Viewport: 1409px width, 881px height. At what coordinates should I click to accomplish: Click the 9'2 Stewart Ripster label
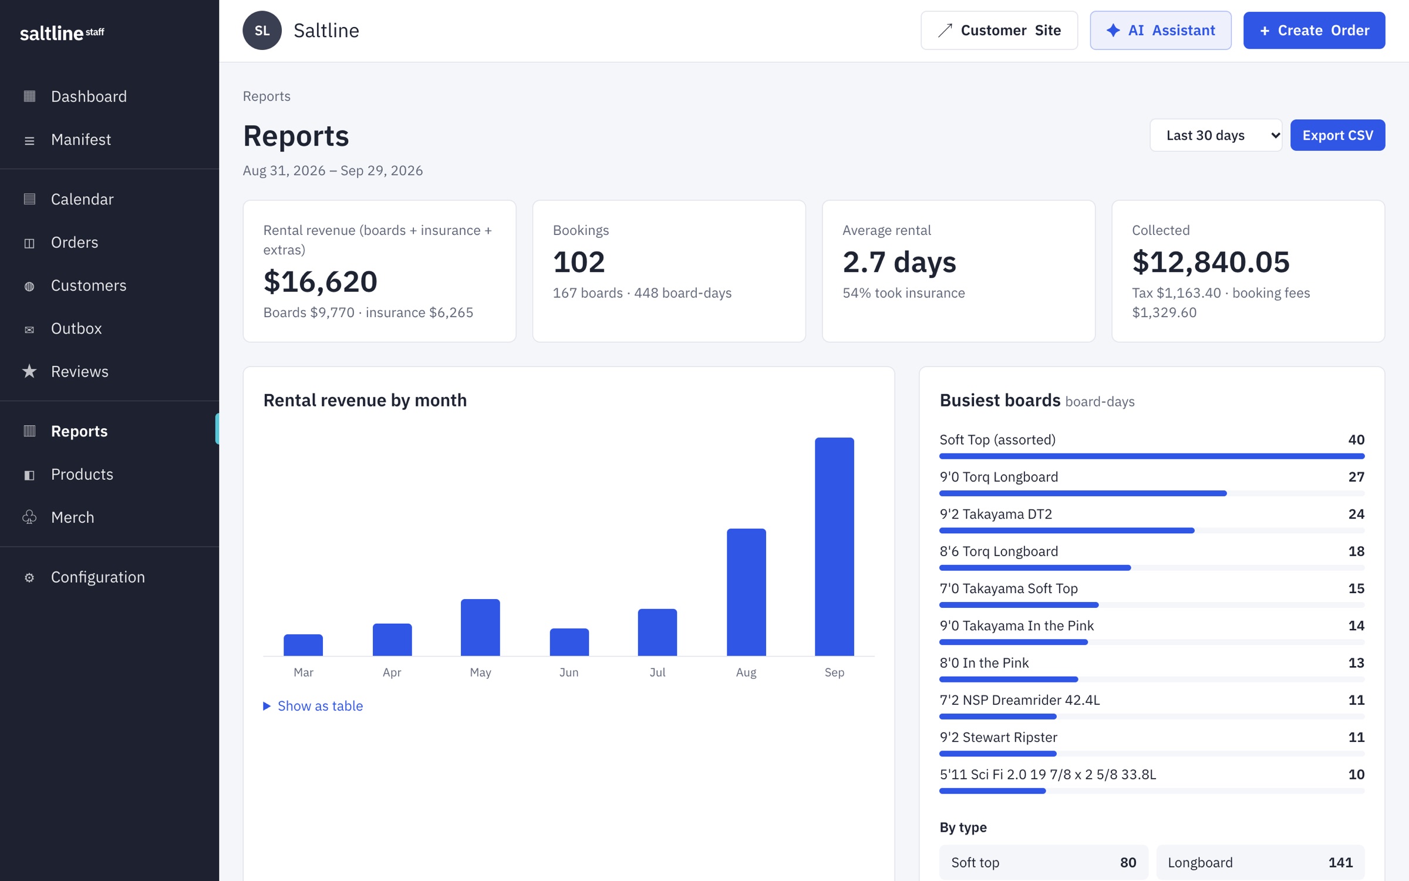[998, 738]
